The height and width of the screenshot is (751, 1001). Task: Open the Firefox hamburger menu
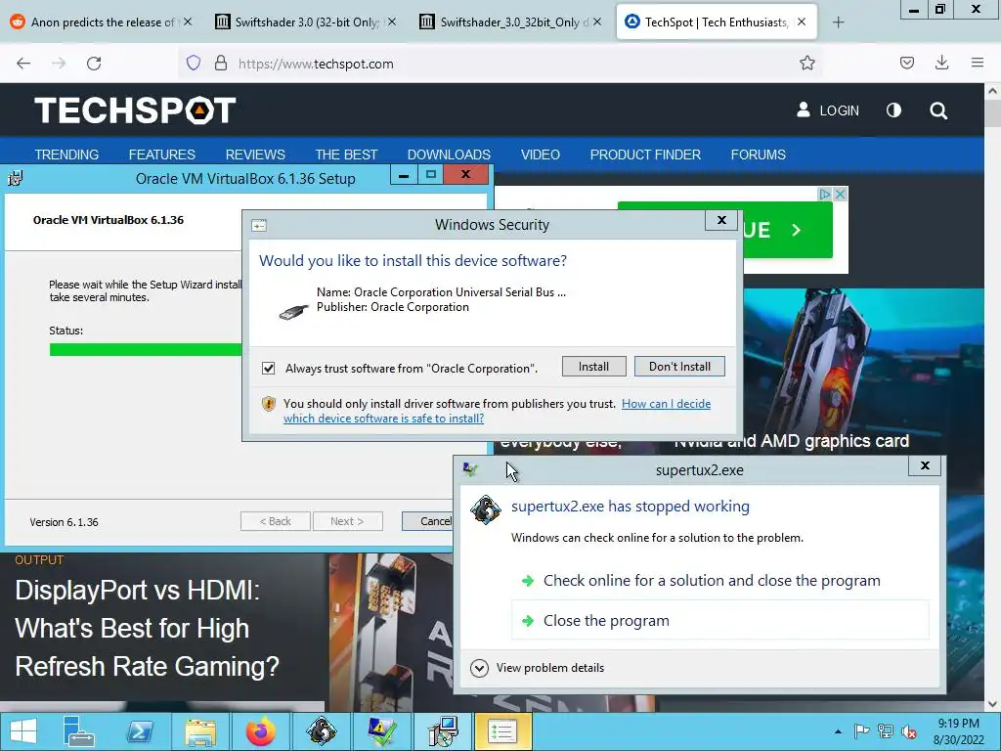tap(977, 63)
